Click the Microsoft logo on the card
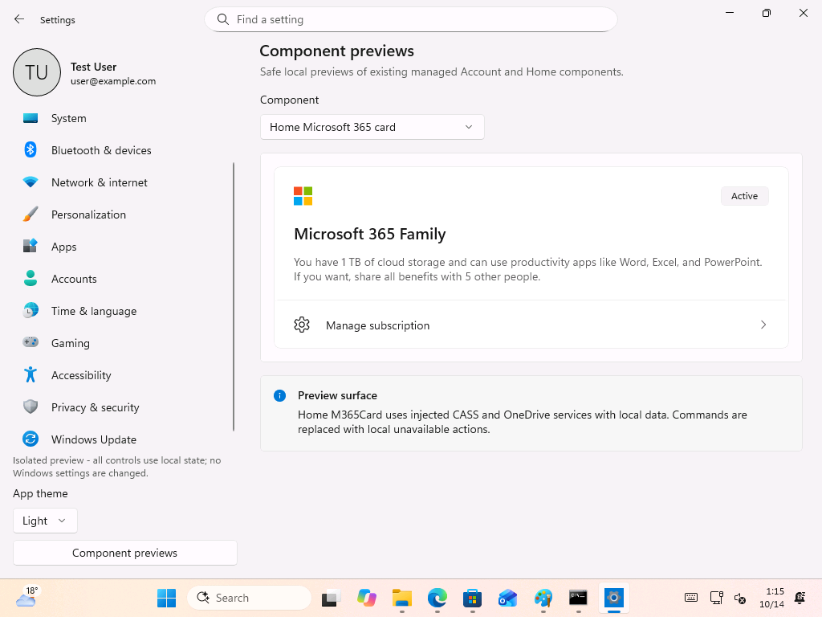The height and width of the screenshot is (617, 822). click(x=303, y=196)
